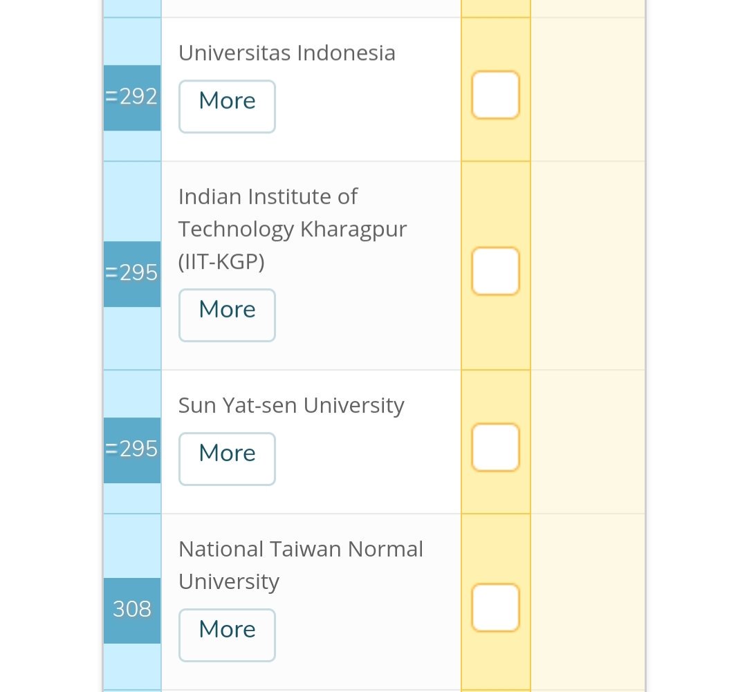Click the =295 rank beside Sun Yat-sen
The height and width of the screenshot is (692, 747).
click(132, 450)
